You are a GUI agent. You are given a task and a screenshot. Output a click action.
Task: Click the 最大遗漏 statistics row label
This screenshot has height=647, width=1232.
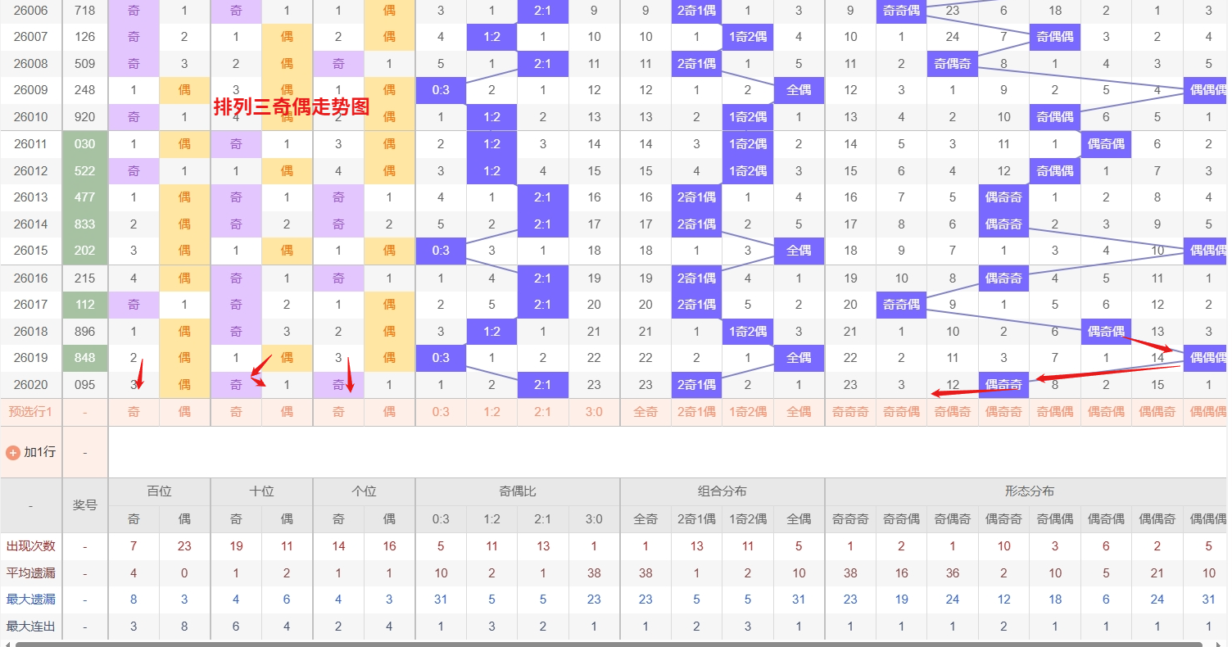pos(30,599)
